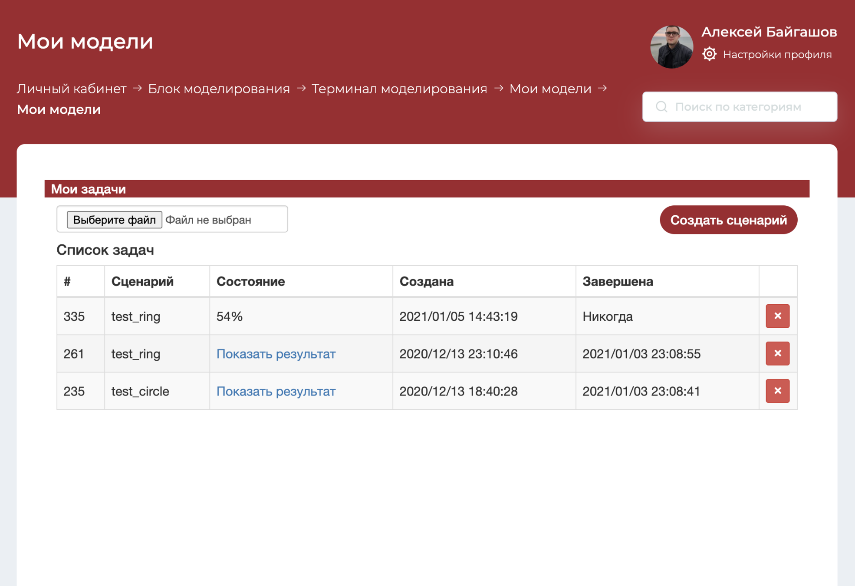Show result for task 261

click(x=276, y=354)
